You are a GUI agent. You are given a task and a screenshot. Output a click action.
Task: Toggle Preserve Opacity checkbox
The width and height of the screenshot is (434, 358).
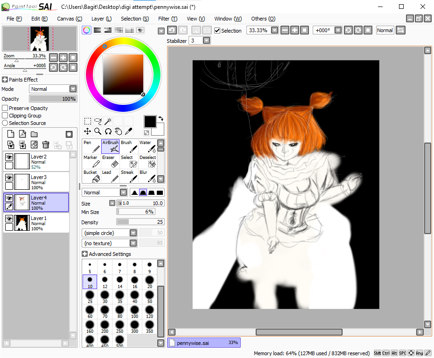click(x=5, y=108)
